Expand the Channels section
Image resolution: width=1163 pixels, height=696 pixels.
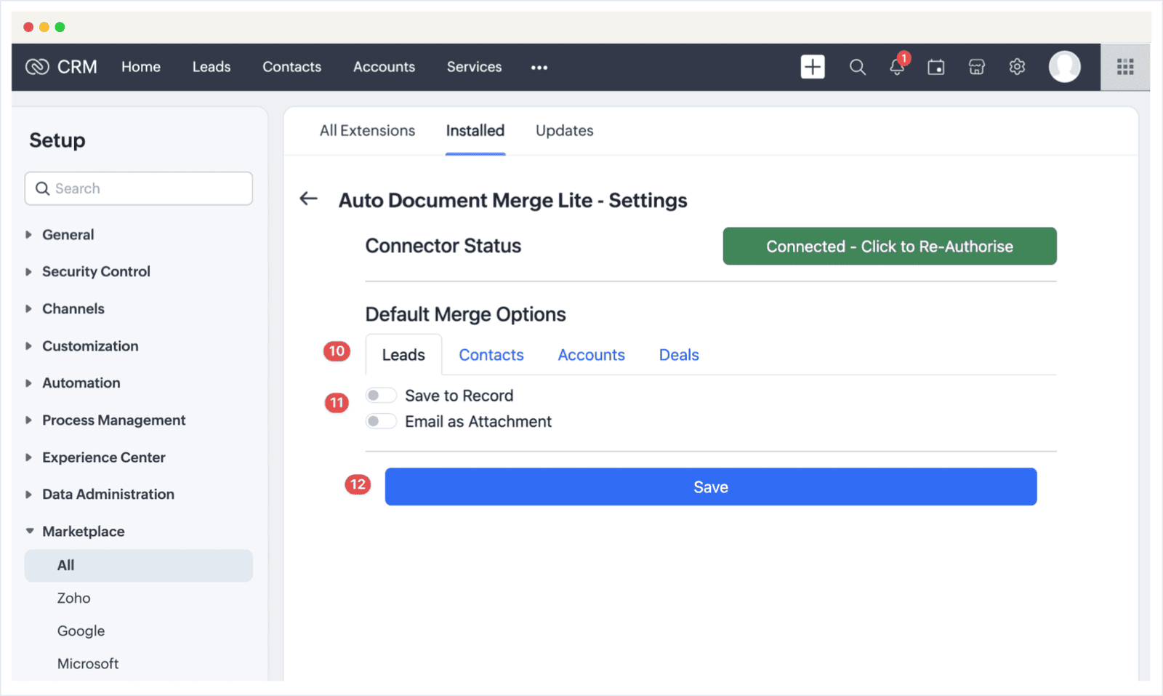(28, 309)
